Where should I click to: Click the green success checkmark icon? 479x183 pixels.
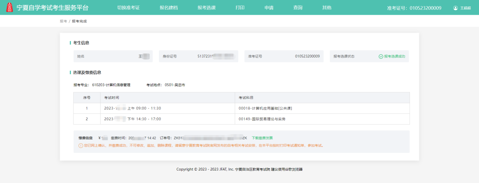pyautogui.click(x=380, y=56)
